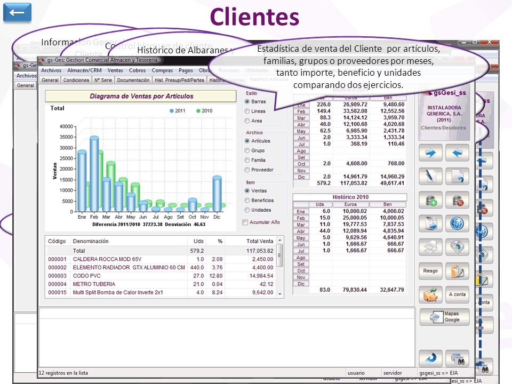Click the pie chart report icon
Screen dimensions: 512x384
click(457, 247)
